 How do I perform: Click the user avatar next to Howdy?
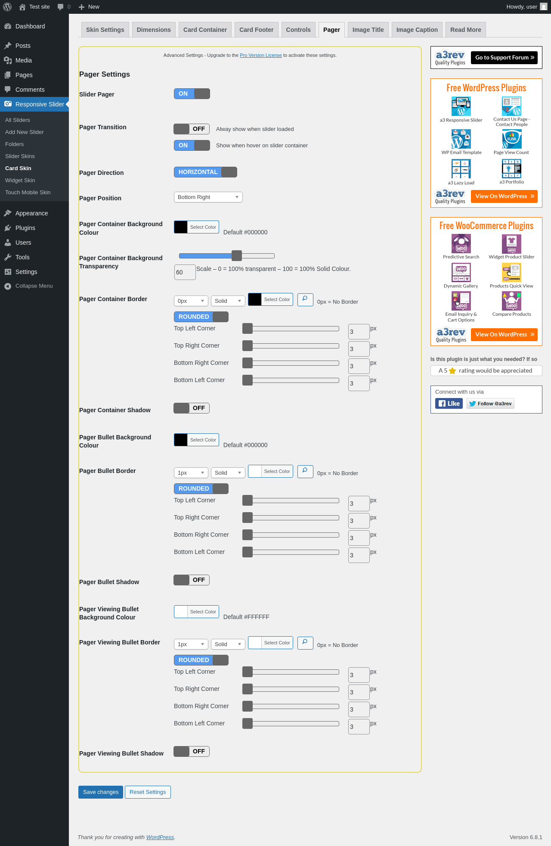point(544,7)
